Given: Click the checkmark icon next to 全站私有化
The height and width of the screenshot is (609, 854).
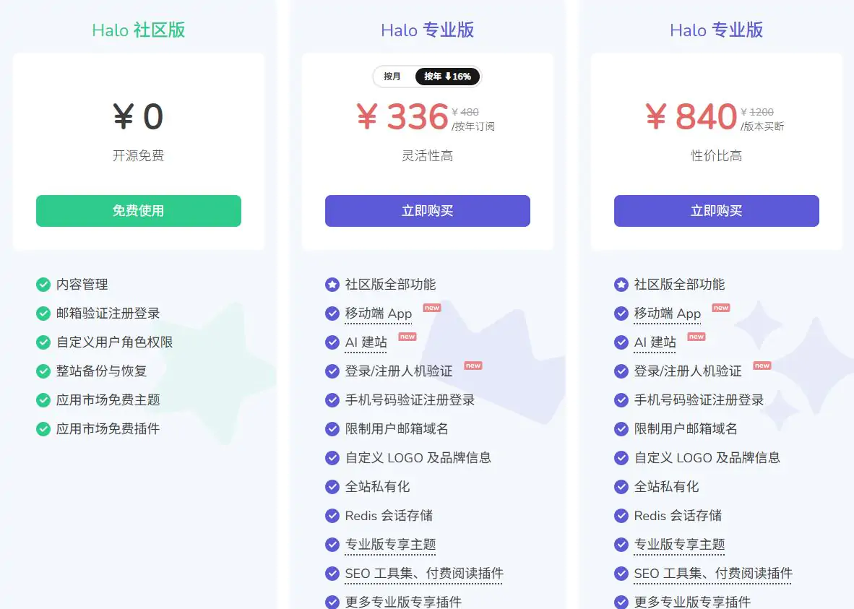Looking at the screenshot, I should [x=332, y=486].
